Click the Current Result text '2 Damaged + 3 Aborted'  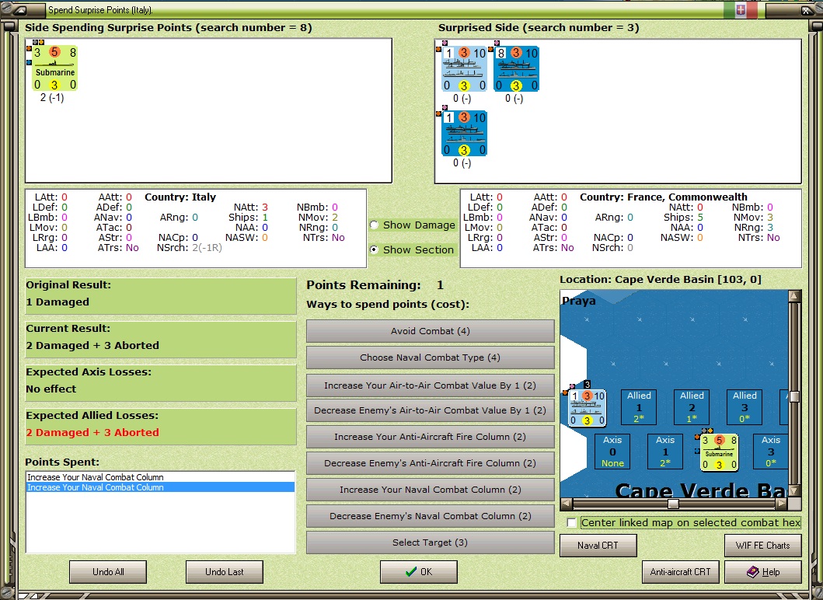[x=92, y=345]
